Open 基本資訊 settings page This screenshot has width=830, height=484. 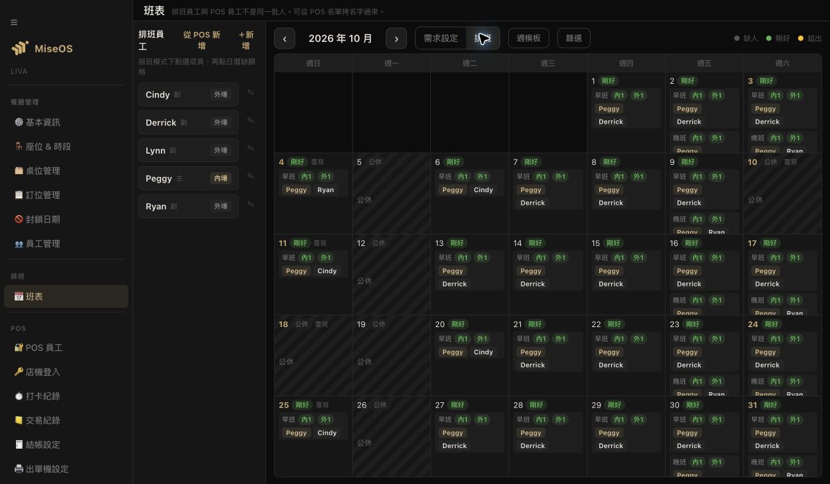tap(66, 122)
